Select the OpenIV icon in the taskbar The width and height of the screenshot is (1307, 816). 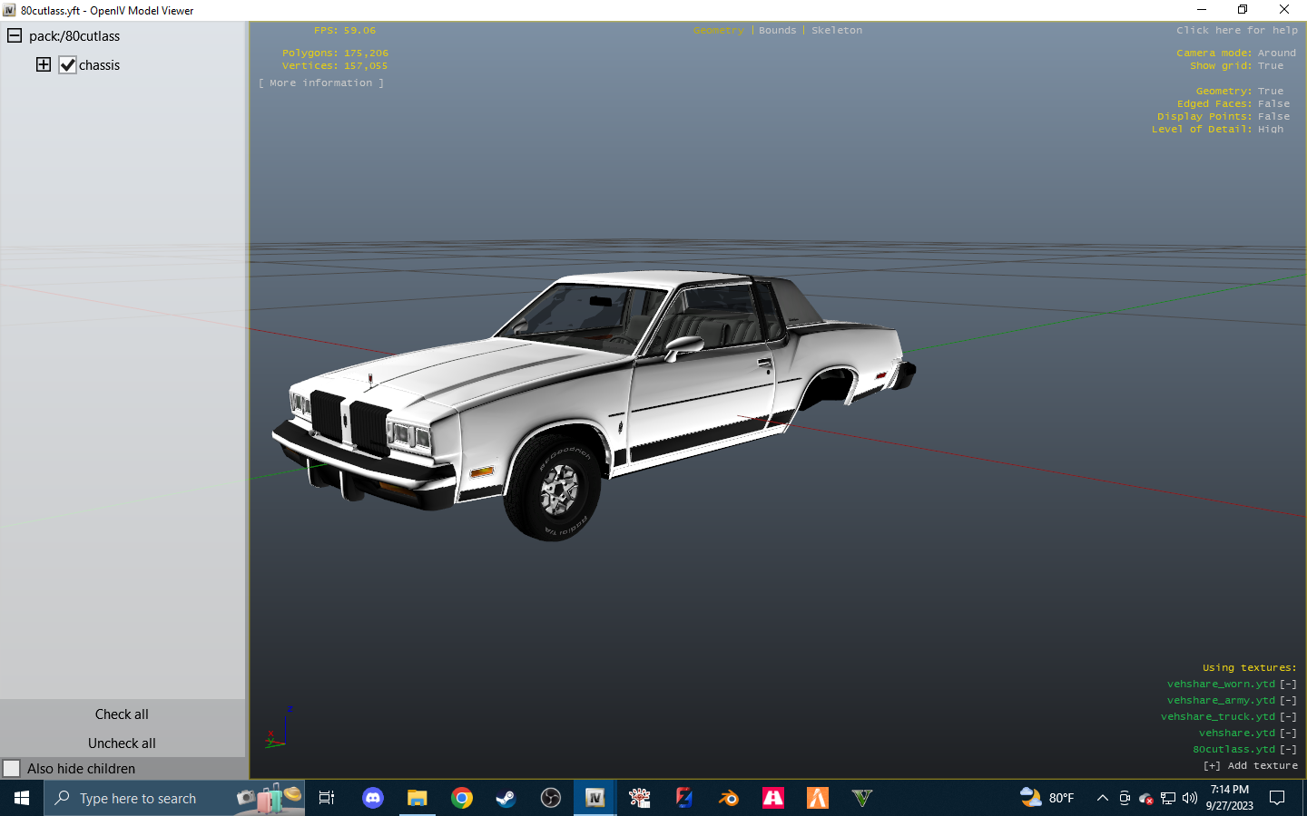tap(595, 798)
